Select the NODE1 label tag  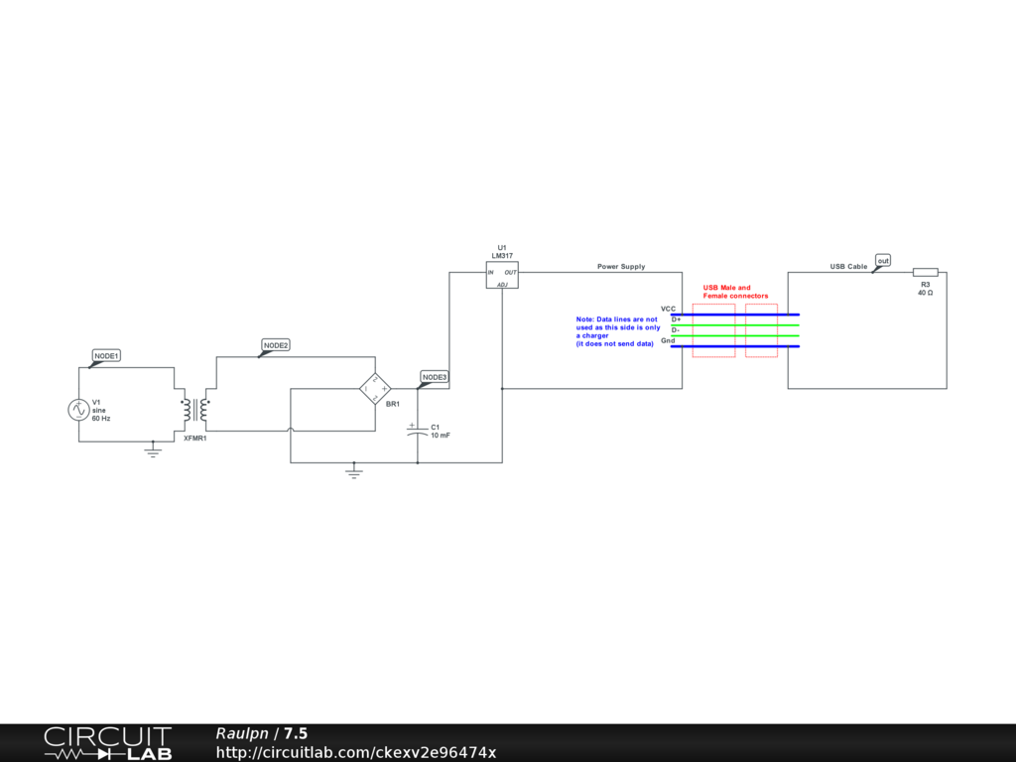[x=106, y=355]
